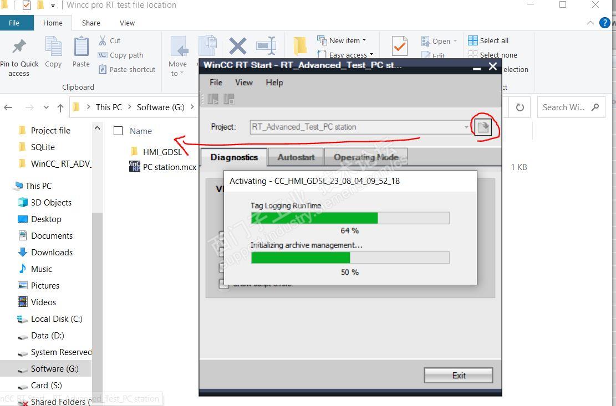Click the Copy icon in Explorer ribbon
The width and height of the screenshot is (616, 406).
(x=53, y=47)
